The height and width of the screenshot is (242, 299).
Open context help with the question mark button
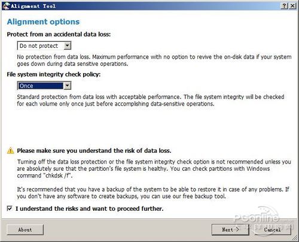coord(284,6)
